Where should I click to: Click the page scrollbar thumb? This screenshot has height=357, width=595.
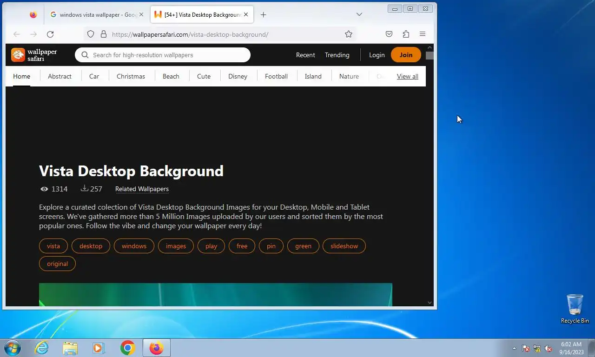pos(430,56)
